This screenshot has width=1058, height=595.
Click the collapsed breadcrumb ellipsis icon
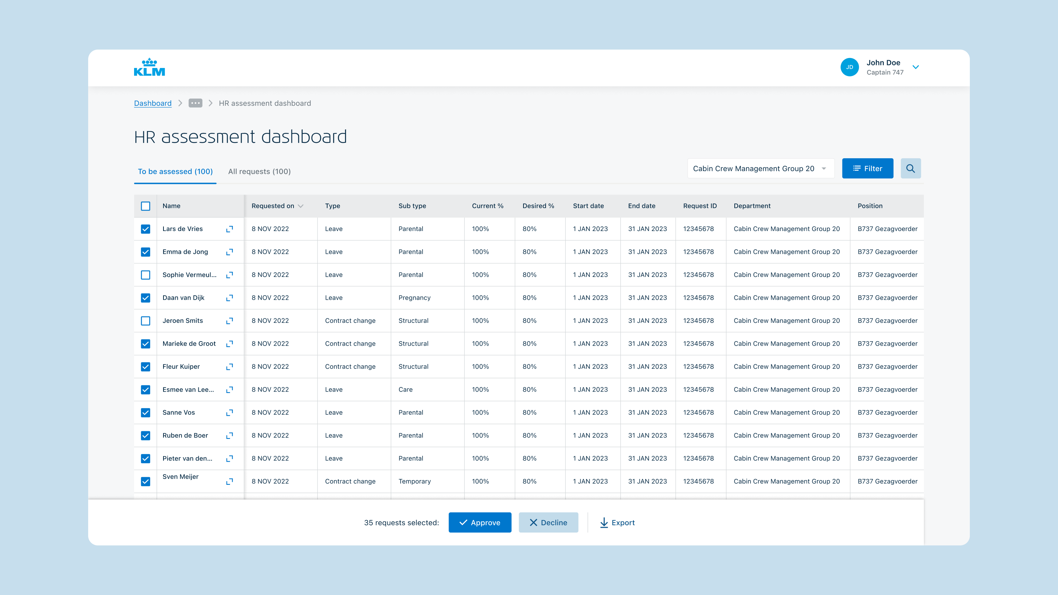195,103
